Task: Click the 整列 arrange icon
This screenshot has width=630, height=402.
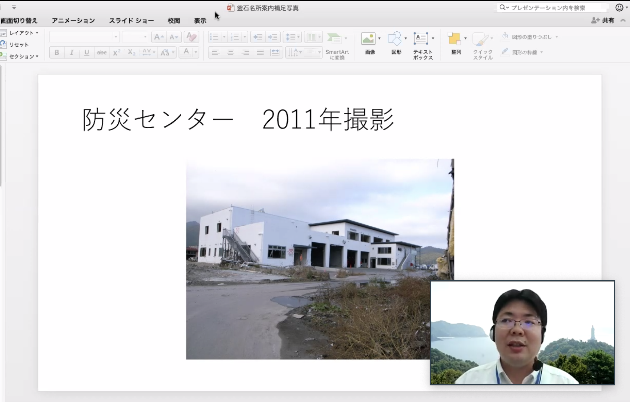Action: coord(454,38)
